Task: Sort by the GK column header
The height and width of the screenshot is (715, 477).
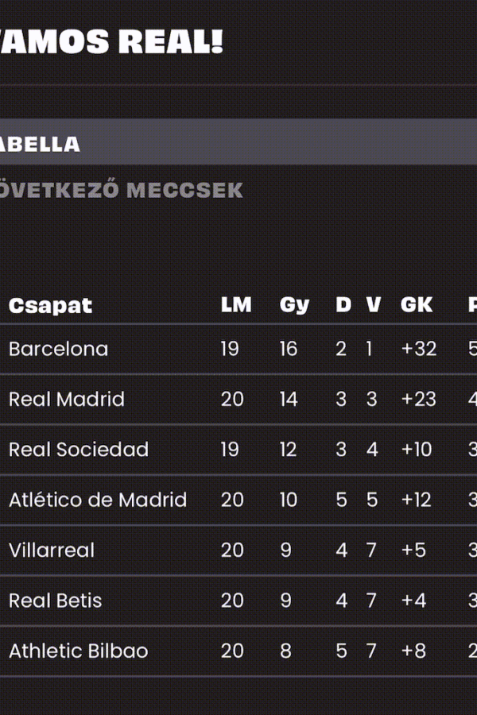Action: 417,304
